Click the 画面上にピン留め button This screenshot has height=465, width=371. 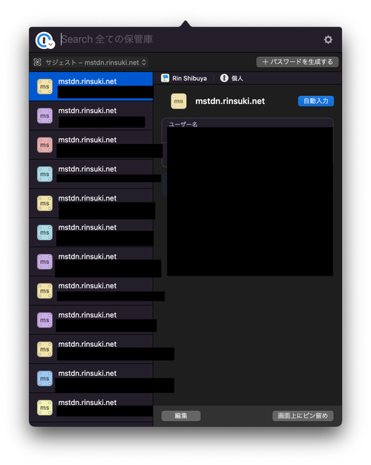(x=303, y=415)
